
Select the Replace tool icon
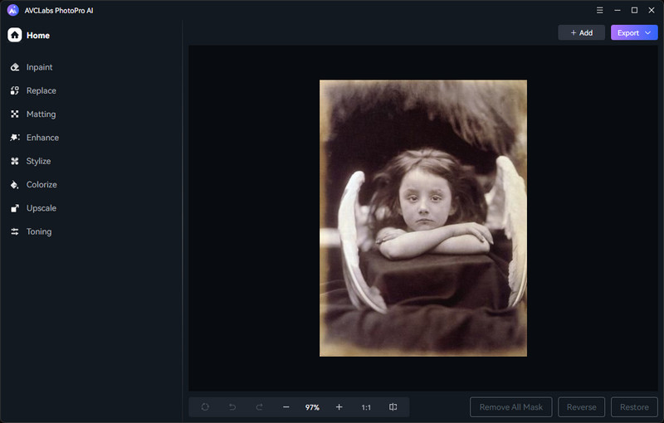[15, 90]
